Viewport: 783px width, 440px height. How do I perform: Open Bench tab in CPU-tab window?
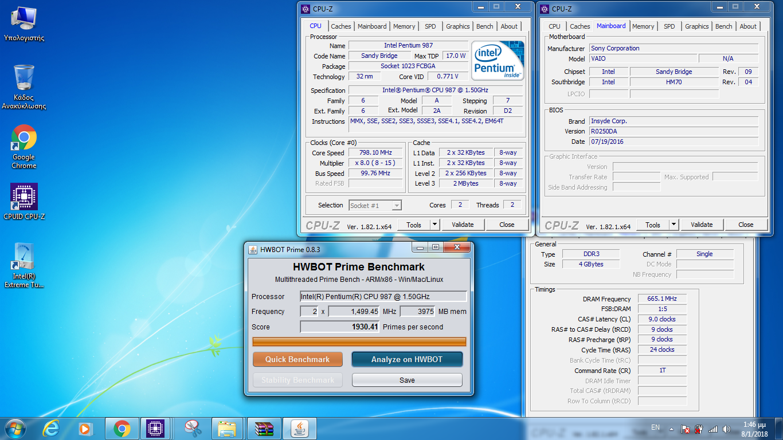click(485, 26)
